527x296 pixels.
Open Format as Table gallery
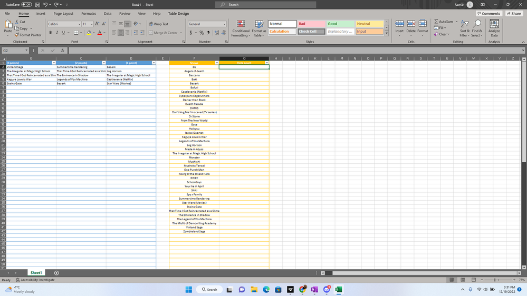pos(259,28)
